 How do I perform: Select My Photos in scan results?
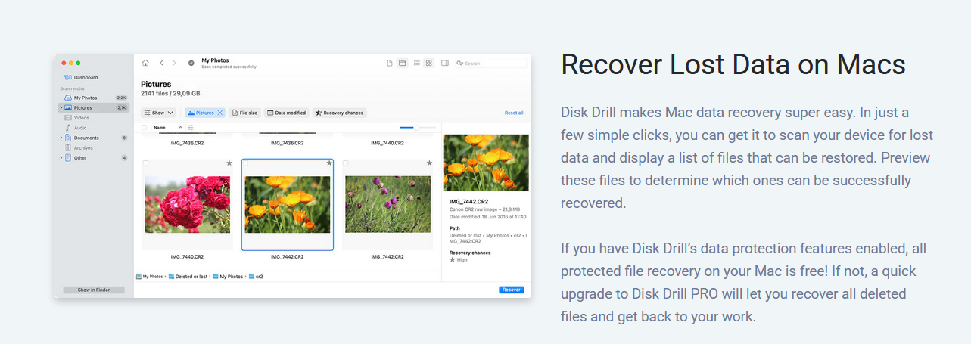94,98
